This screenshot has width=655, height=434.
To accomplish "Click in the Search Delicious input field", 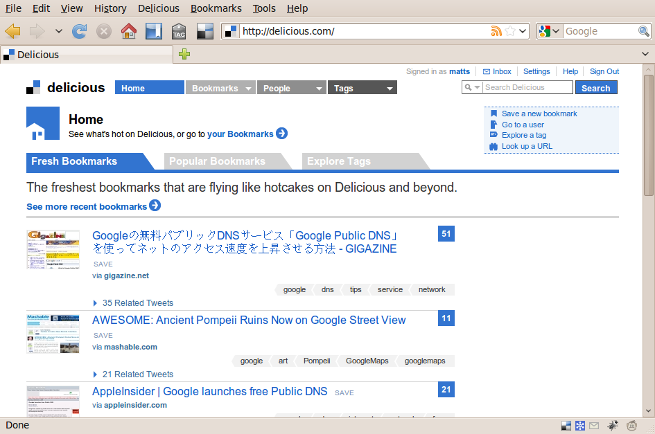I will (x=527, y=87).
